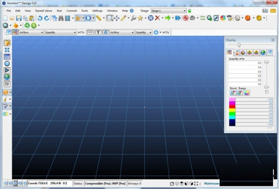The width and height of the screenshot is (279, 189).
Task: Click the top Quantity value field
Action: pos(245,63)
